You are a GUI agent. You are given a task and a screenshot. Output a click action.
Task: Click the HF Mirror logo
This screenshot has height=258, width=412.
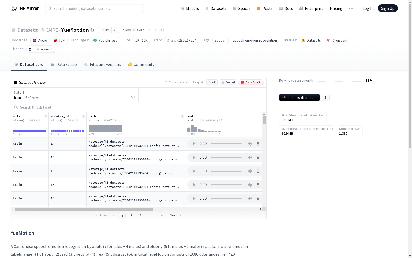[25, 8]
